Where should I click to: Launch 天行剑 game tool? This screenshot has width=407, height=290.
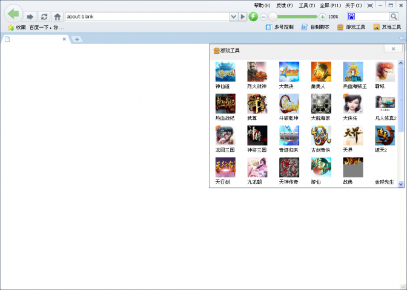click(x=225, y=167)
